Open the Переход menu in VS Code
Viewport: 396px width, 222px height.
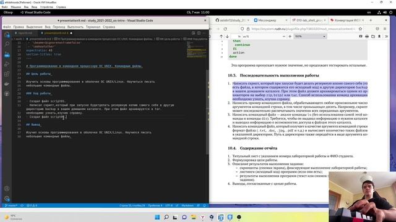click(x=59, y=27)
